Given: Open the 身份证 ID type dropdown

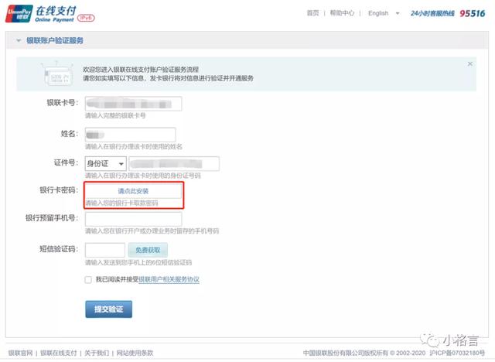Looking at the screenshot, I should (x=105, y=163).
